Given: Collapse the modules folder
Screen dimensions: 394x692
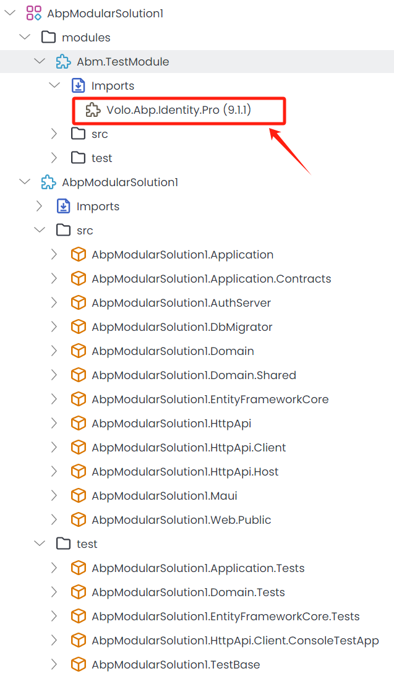Looking at the screenshot, I should point(25,37).
